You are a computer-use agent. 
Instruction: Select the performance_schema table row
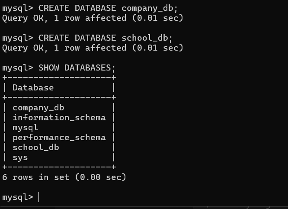59,137
